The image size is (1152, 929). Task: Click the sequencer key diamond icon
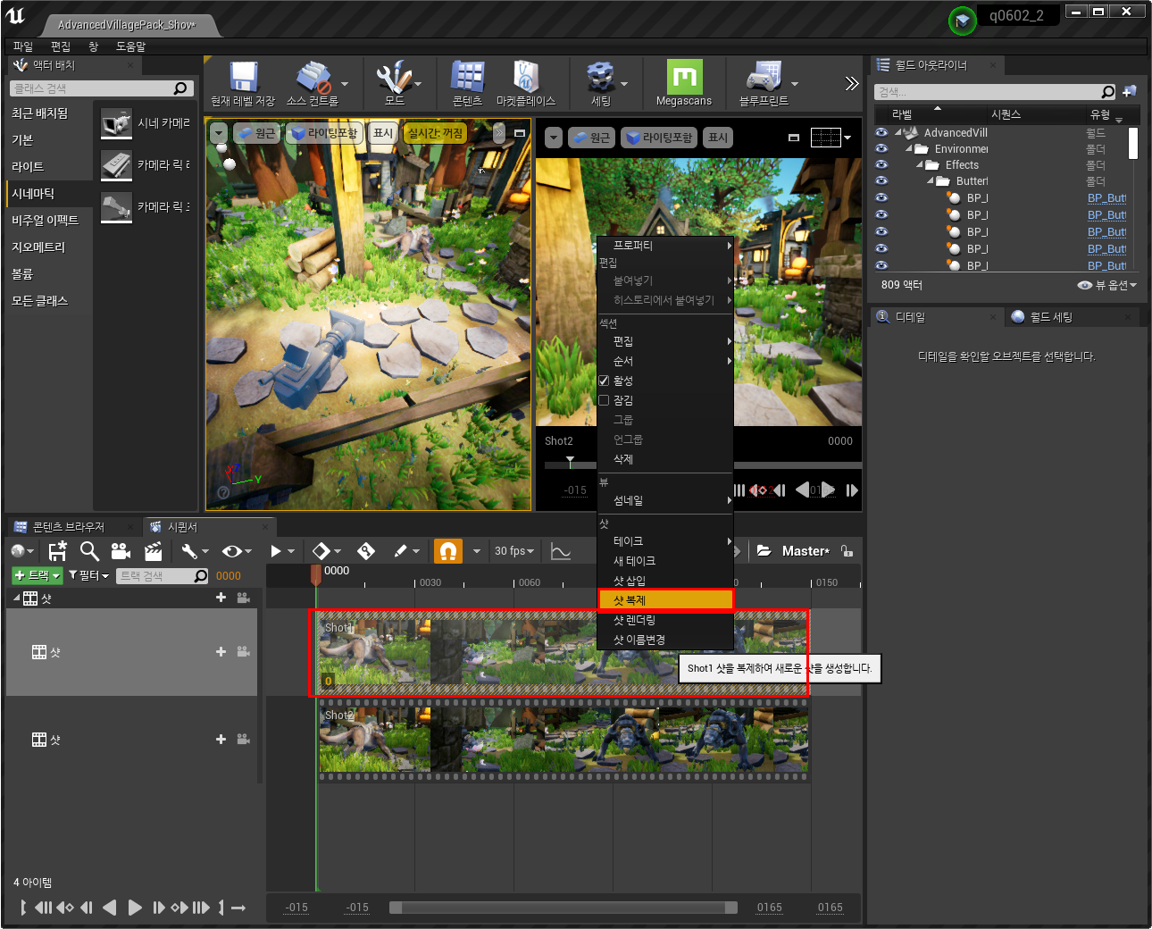[x=321, y=551]
